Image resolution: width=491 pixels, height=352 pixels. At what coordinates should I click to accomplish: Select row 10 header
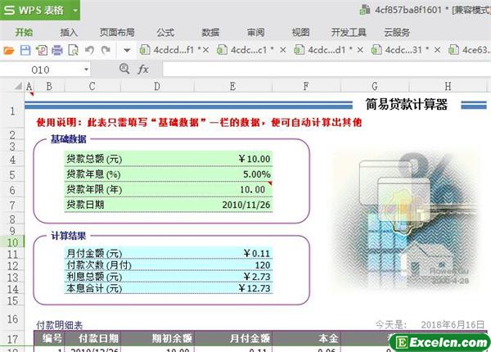click(x=12, y=242)
